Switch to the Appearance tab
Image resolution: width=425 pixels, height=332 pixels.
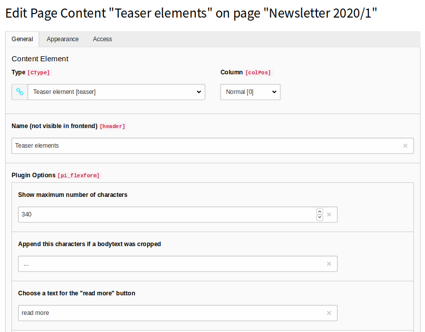point(63,39)
